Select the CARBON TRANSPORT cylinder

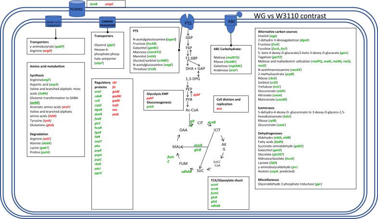click(108, 23)
